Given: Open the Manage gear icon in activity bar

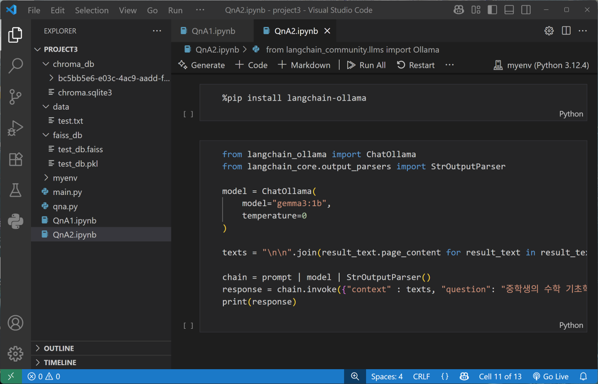Looking at the screenshot, I should tap(15, 354).
